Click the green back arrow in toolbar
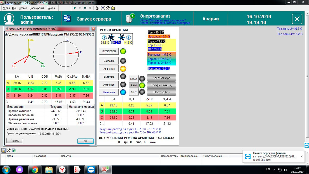This screenshot has width=309, height=174. [85, 8]
